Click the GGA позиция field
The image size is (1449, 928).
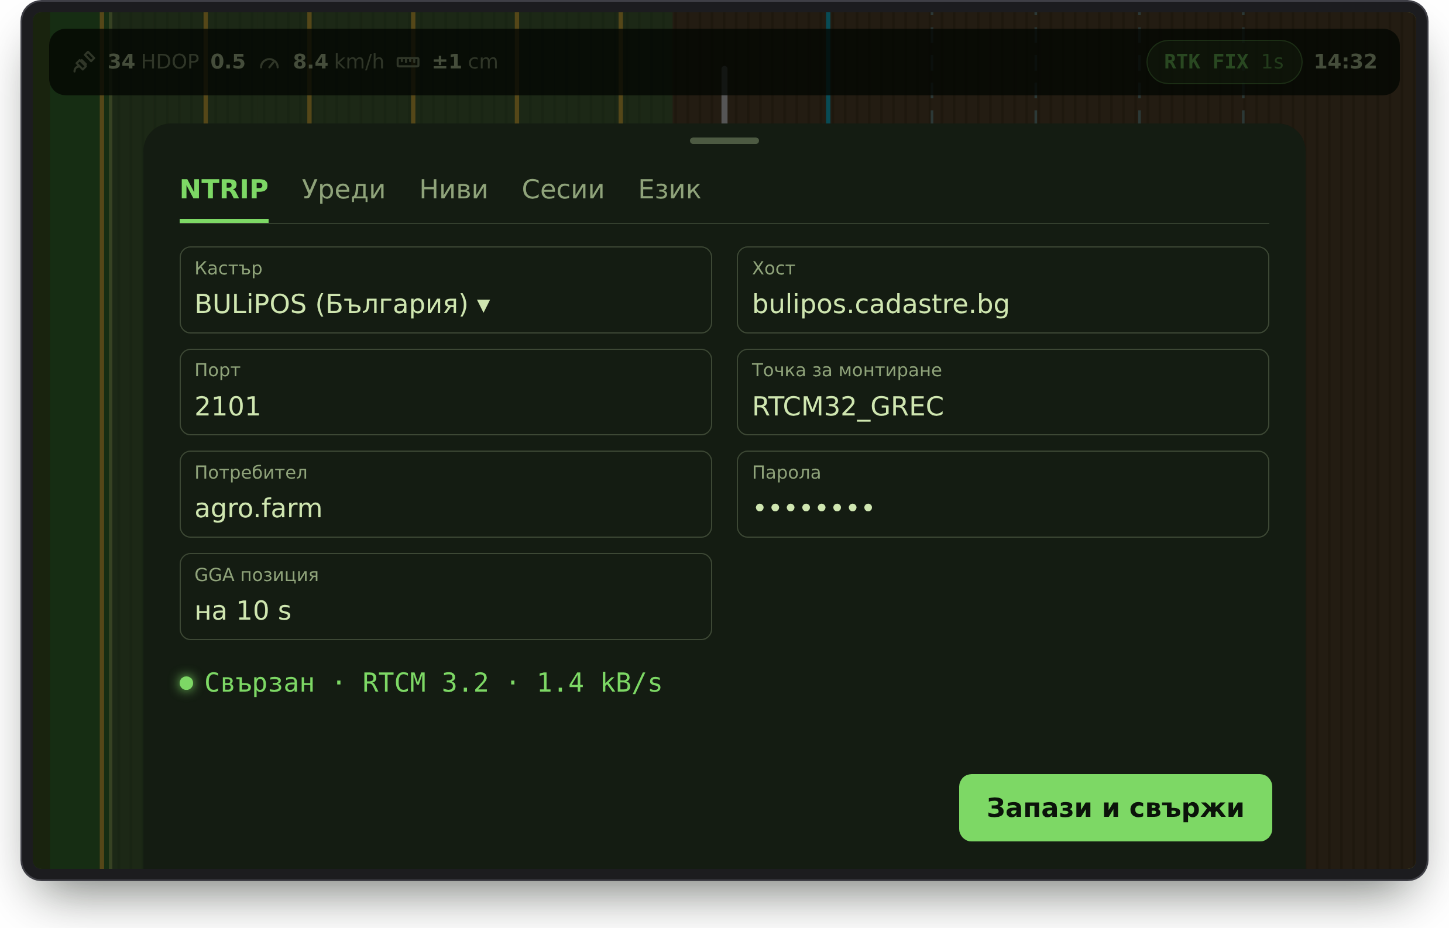[x=445, y=597]
